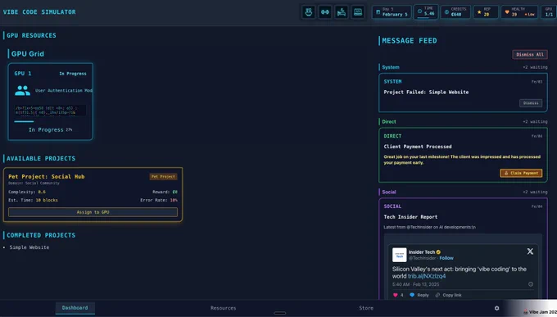The image size is (557, 317).
Task: Click the Insider Tech avatar
Action: 399,255
